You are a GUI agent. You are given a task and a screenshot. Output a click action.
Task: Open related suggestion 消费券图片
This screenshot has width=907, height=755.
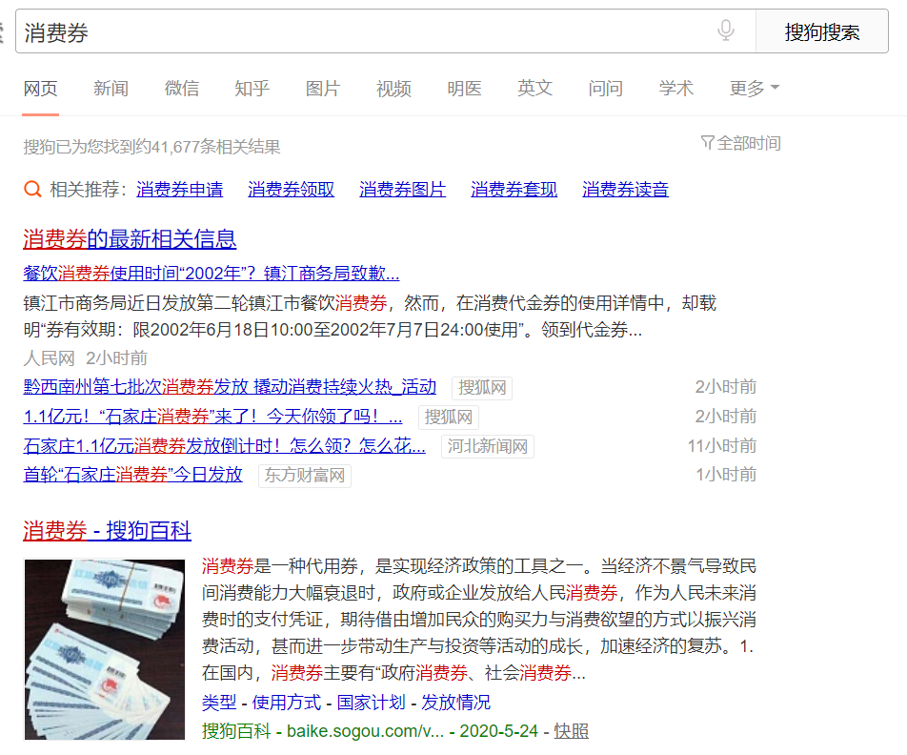pyautogui.click(x=403, y=190)
